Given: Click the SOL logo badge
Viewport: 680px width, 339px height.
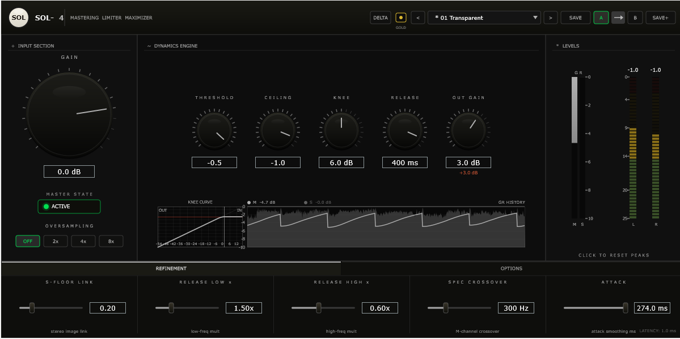Looking at the screenshot, I should point(18,18).
